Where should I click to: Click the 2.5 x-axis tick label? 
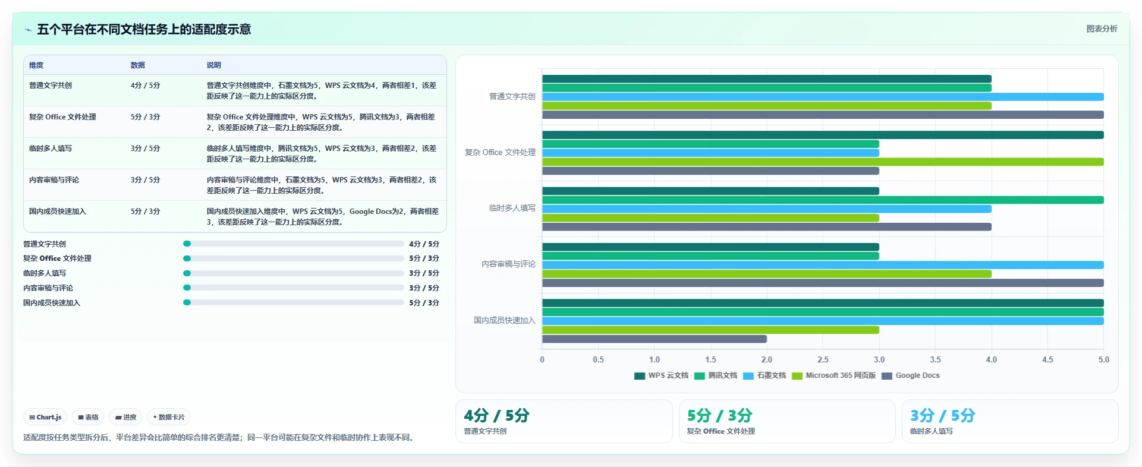[x=823, y=360]
